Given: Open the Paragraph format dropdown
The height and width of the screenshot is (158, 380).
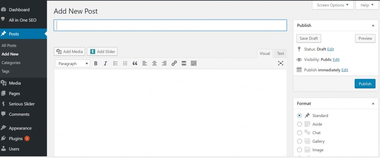Looking at the screenshot, I should pyautogui.click(x=73, y=63).
